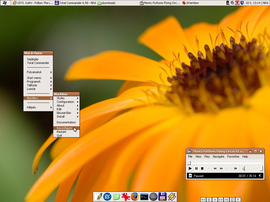Viewport: 270px width, 202px height.
Task: Open the green folder icon in dock
Action: coord(116,196)
